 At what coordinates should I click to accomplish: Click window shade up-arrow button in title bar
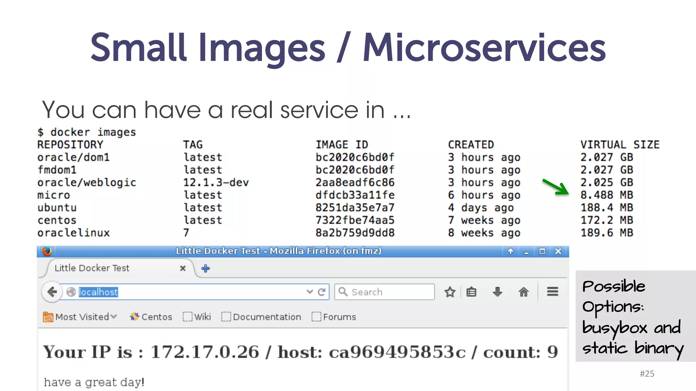510,251
